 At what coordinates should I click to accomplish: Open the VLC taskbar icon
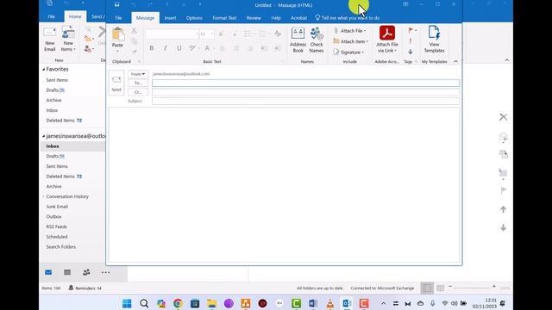pos(329,303)
